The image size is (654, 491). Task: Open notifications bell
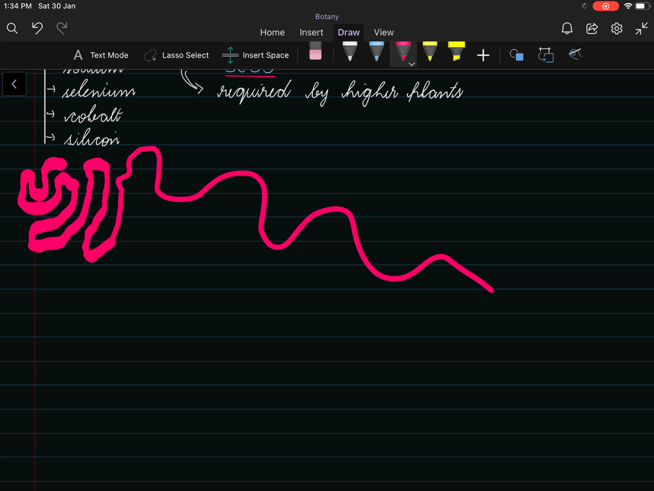coord(567,28)
